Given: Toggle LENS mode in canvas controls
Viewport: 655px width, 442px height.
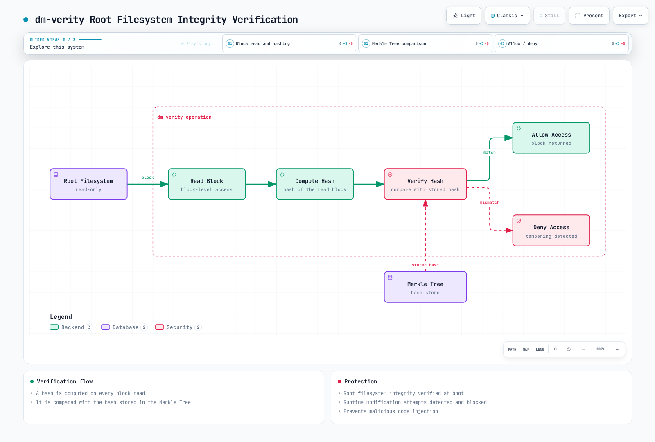Looking at the screenshot, I should 540,350.
